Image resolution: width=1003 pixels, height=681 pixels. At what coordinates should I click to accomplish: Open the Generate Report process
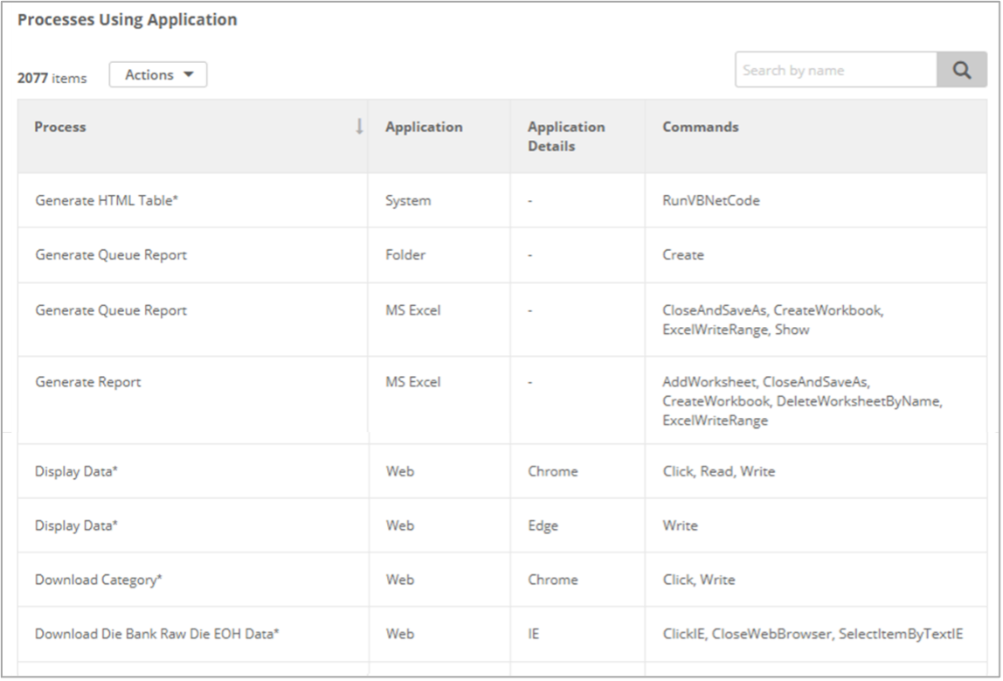[87, 382]
